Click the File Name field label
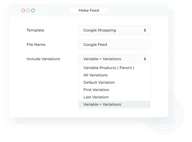192x142 pixels. 36,45
